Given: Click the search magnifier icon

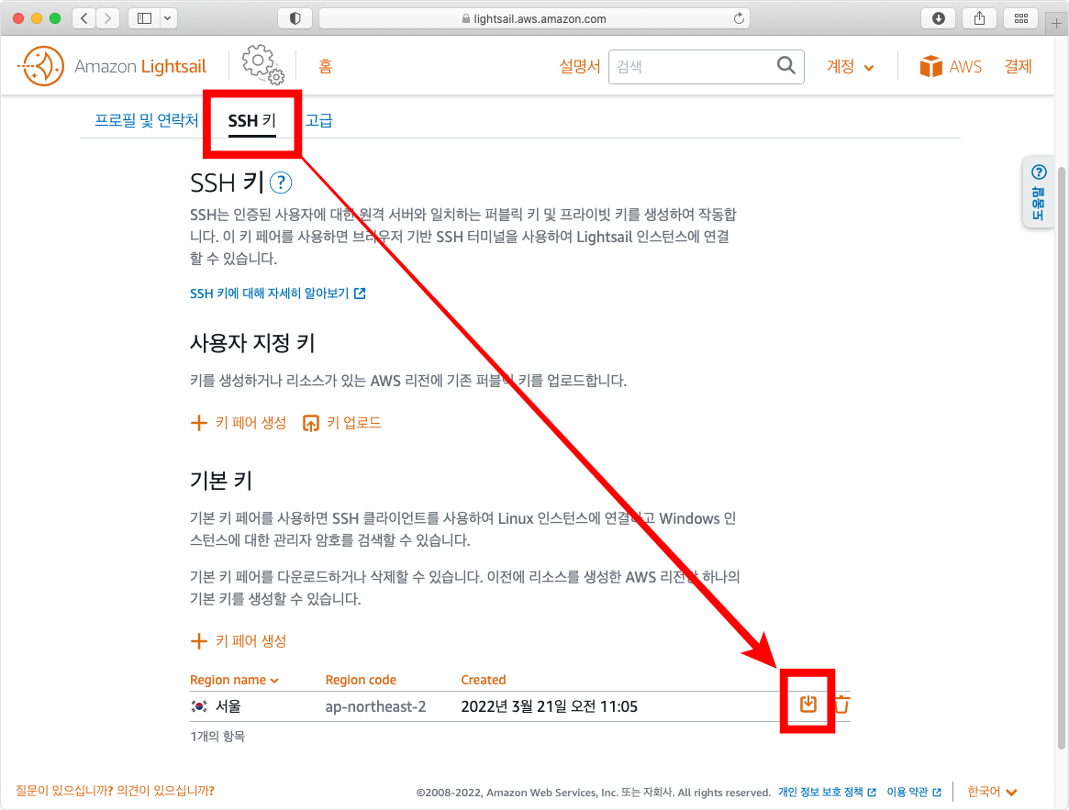Looking at the screenshot, I should (786, 65).
